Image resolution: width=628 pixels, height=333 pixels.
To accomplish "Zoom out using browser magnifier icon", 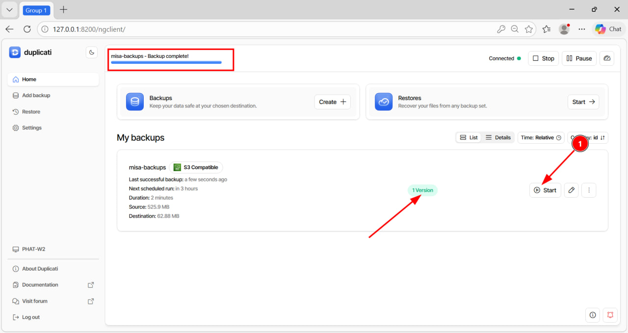I will coord(515,29).
